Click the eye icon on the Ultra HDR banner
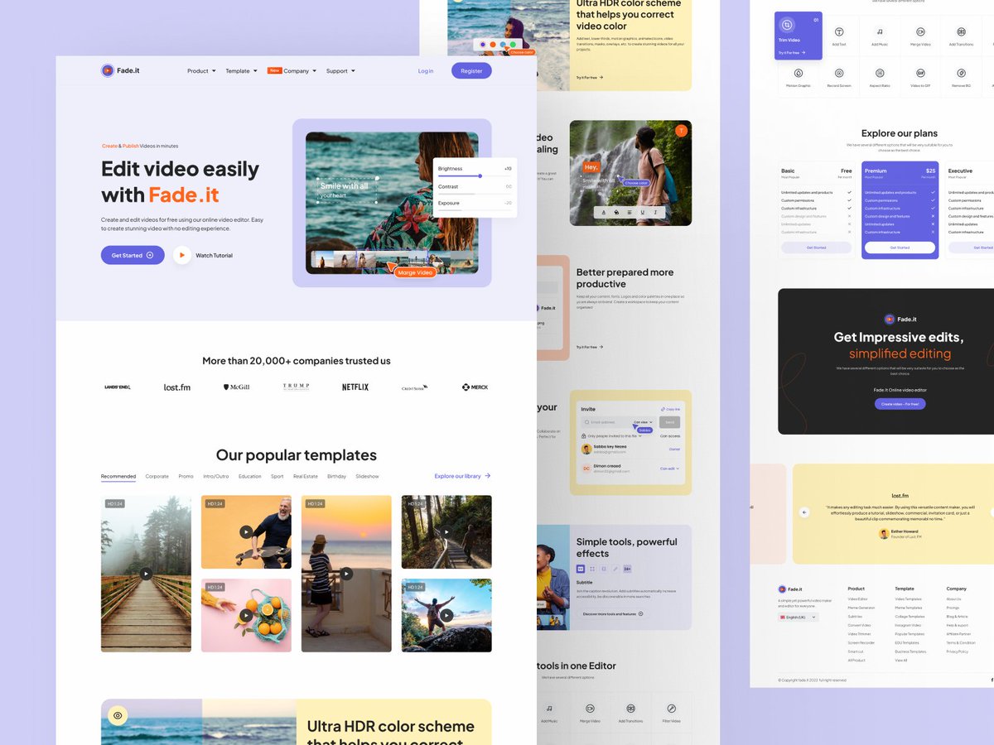 click(118, 715)
